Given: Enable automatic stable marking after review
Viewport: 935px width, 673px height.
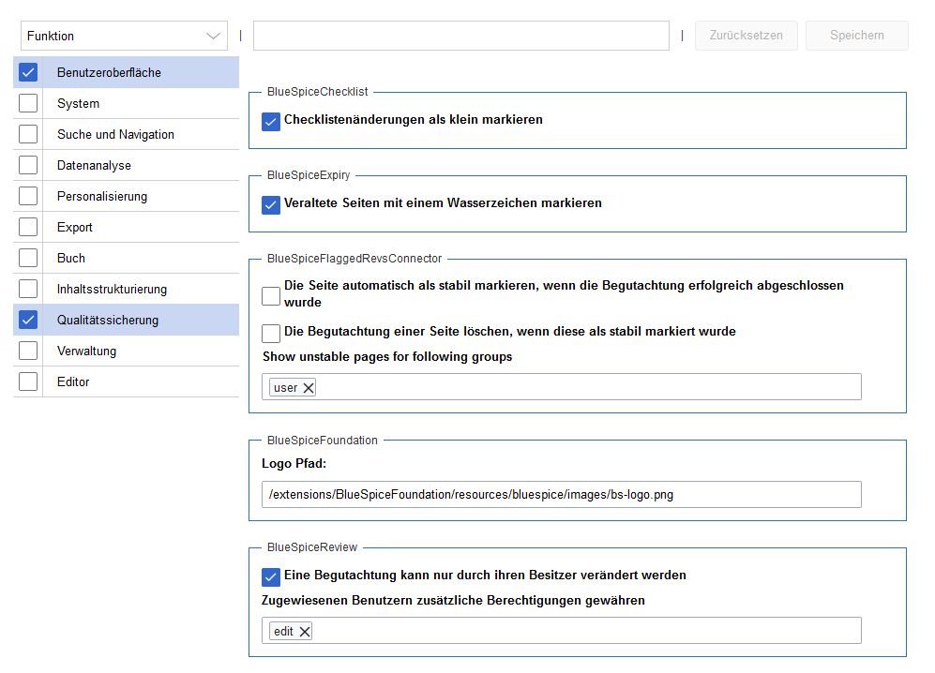Looking at the screenshot, I should pos(271,295).
